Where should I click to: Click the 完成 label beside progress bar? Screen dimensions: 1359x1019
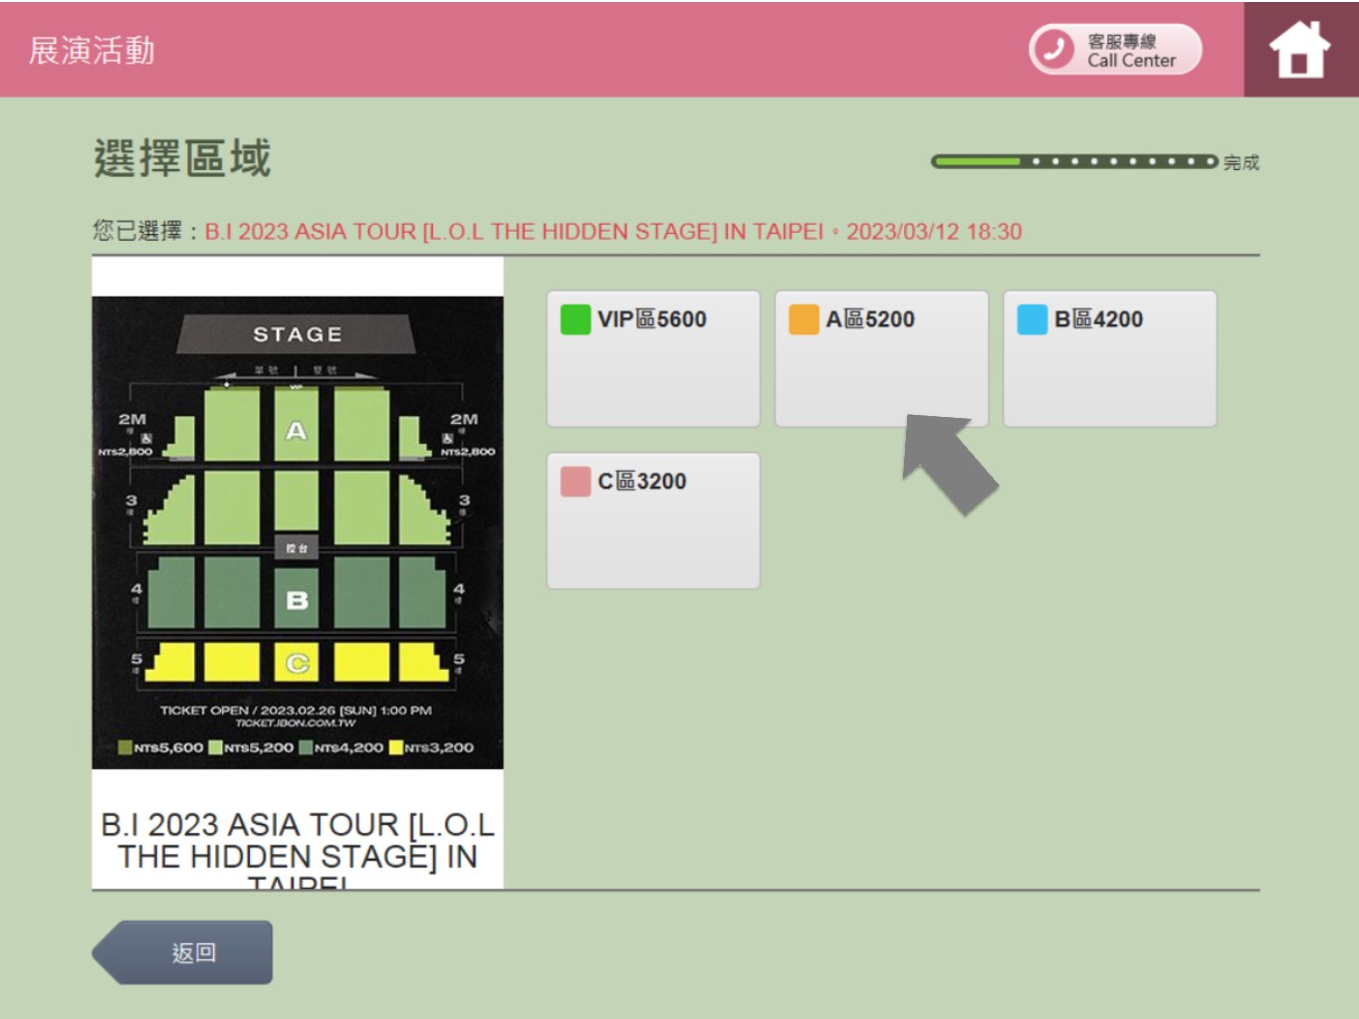(1242, 162)
